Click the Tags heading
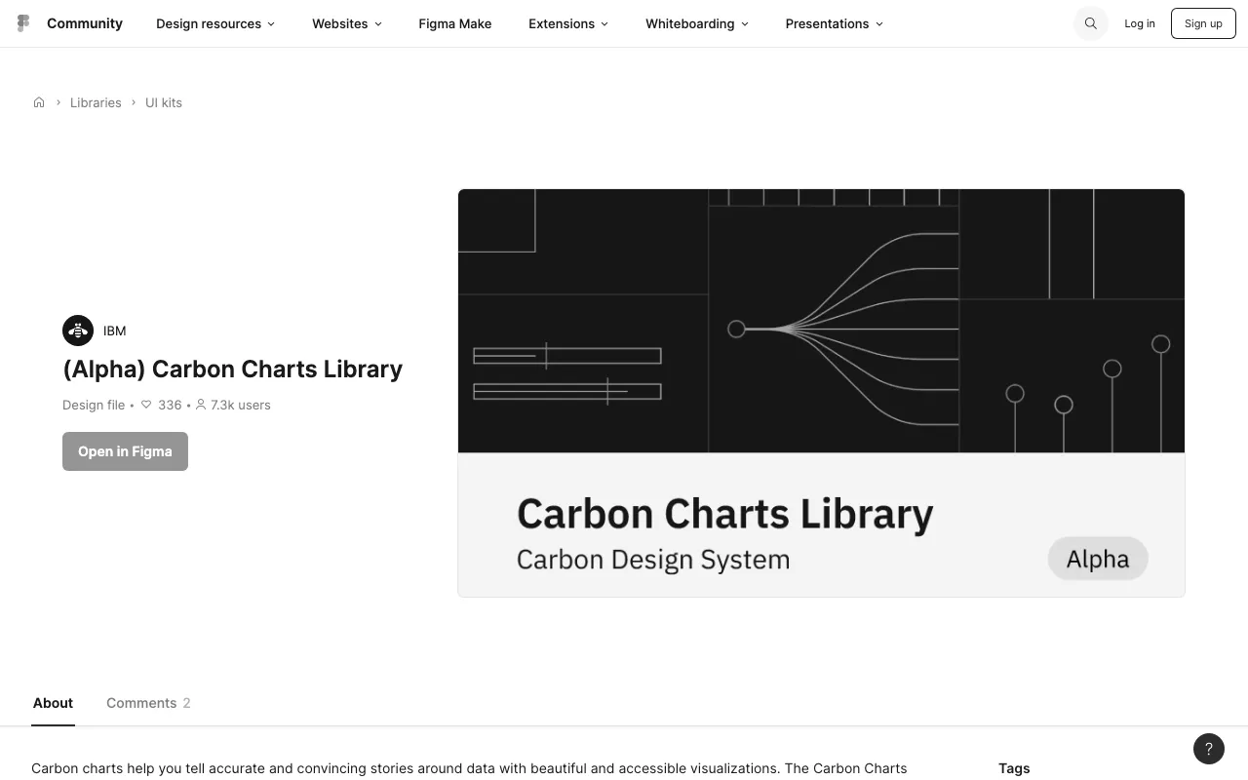This screenshot has width=1248, height=780. point(1014,768)
